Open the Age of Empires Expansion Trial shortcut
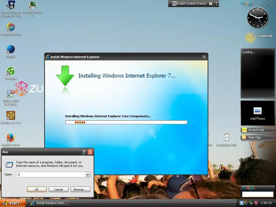 (11, 9)
